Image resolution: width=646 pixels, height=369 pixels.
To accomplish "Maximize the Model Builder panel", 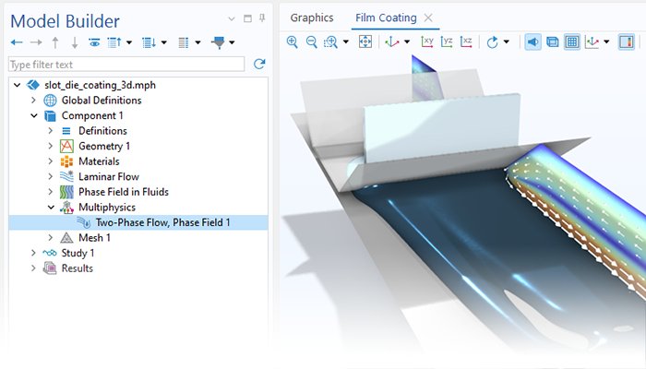I will click(247, 18).
